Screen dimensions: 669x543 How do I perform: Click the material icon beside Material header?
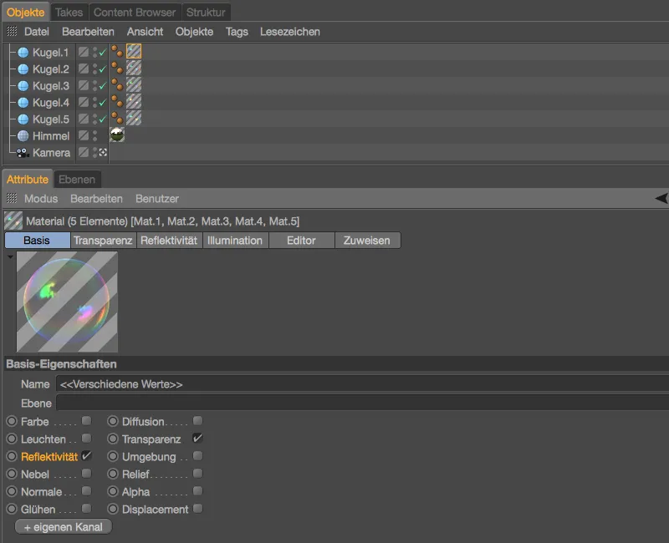tap(13, 221)
